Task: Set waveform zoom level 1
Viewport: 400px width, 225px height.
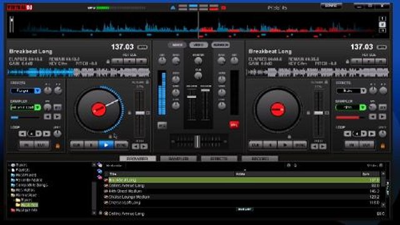Action: [382, 19]
